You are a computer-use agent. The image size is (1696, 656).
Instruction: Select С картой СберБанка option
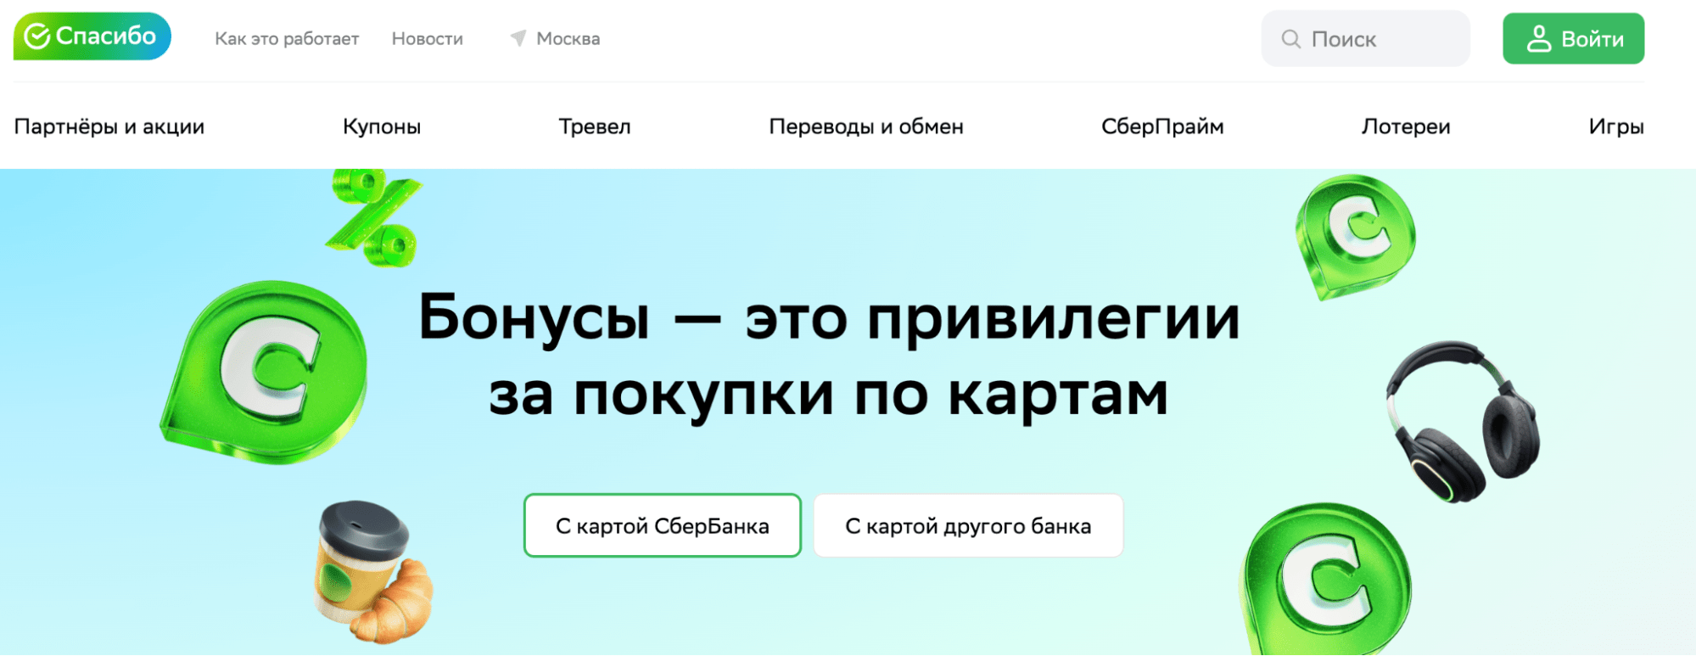pyautogui.click(x=663, y=526)
